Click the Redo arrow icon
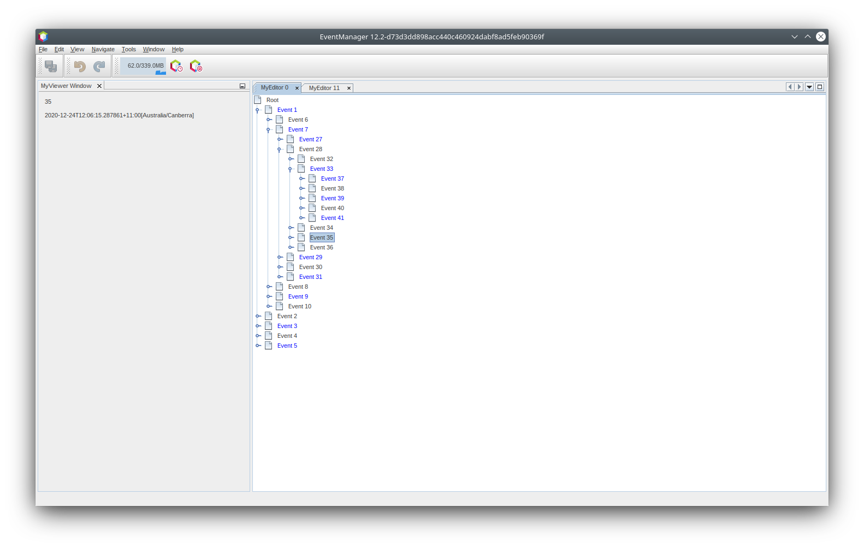Viewport: 864px width, 548px height. tap(99, 66)
